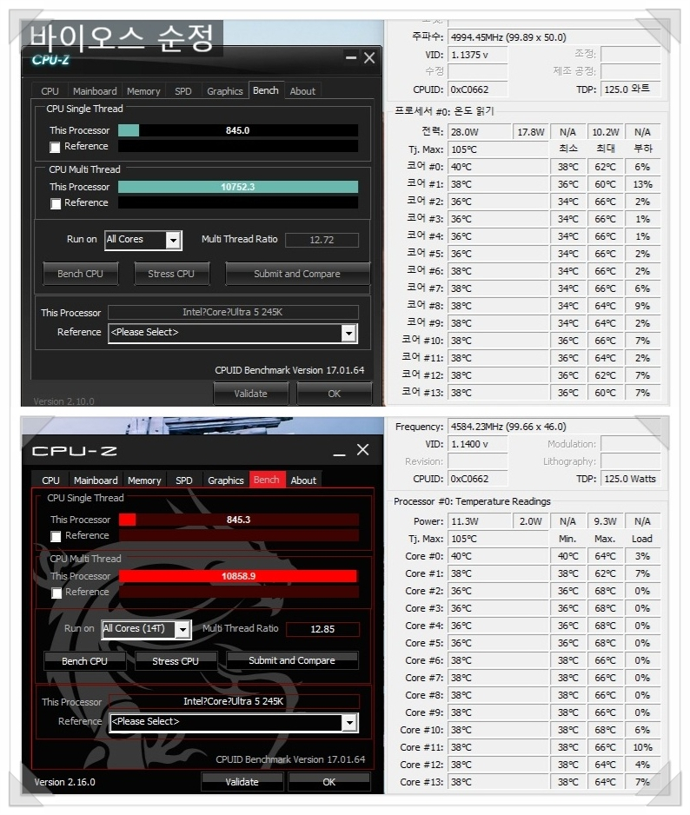Toggle Multi Thread Reference box in upper window
The image size is (690, 815).
pos(56,204)
